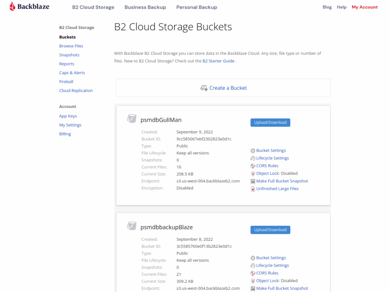Click Unfinished Large Files icon
This screenshot has height=292, width=389.
click(253, 189)
